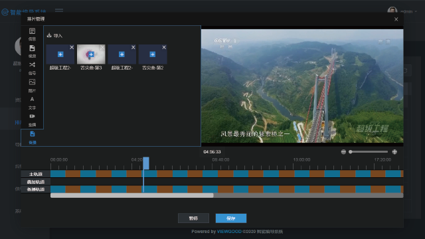The width and height of the screenshot is (425, 239).
Task: Open the VIEWGOOD link in footer
Action: pos(229,232)
